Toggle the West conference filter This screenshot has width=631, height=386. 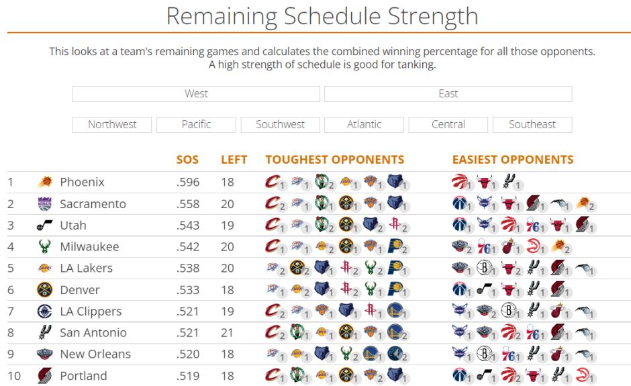(196, 94)
